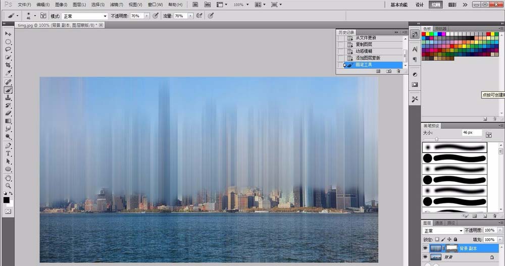Open the layer blend mode 正常 dropdown

coord(441,230)
